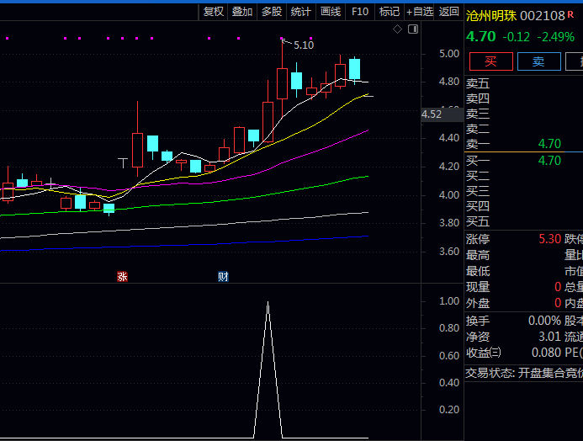Click the 卖一 price 4.70

tap(549, 144)
